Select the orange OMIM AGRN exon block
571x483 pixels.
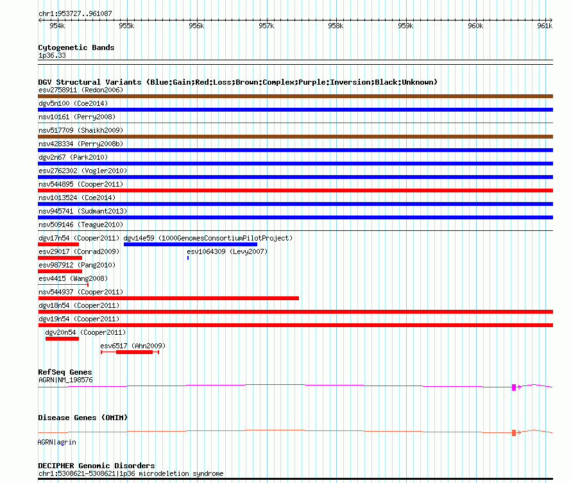[x=514, y=433]
